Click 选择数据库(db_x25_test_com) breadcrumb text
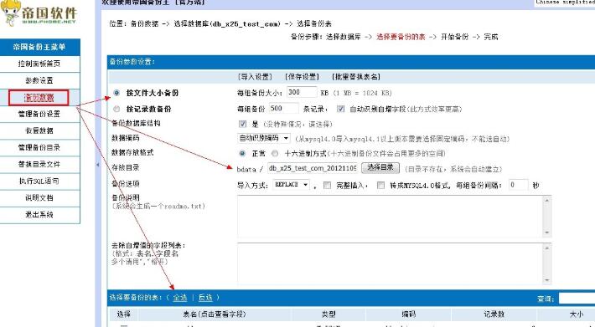Screen dimensions: 595x327 (227, 24)
